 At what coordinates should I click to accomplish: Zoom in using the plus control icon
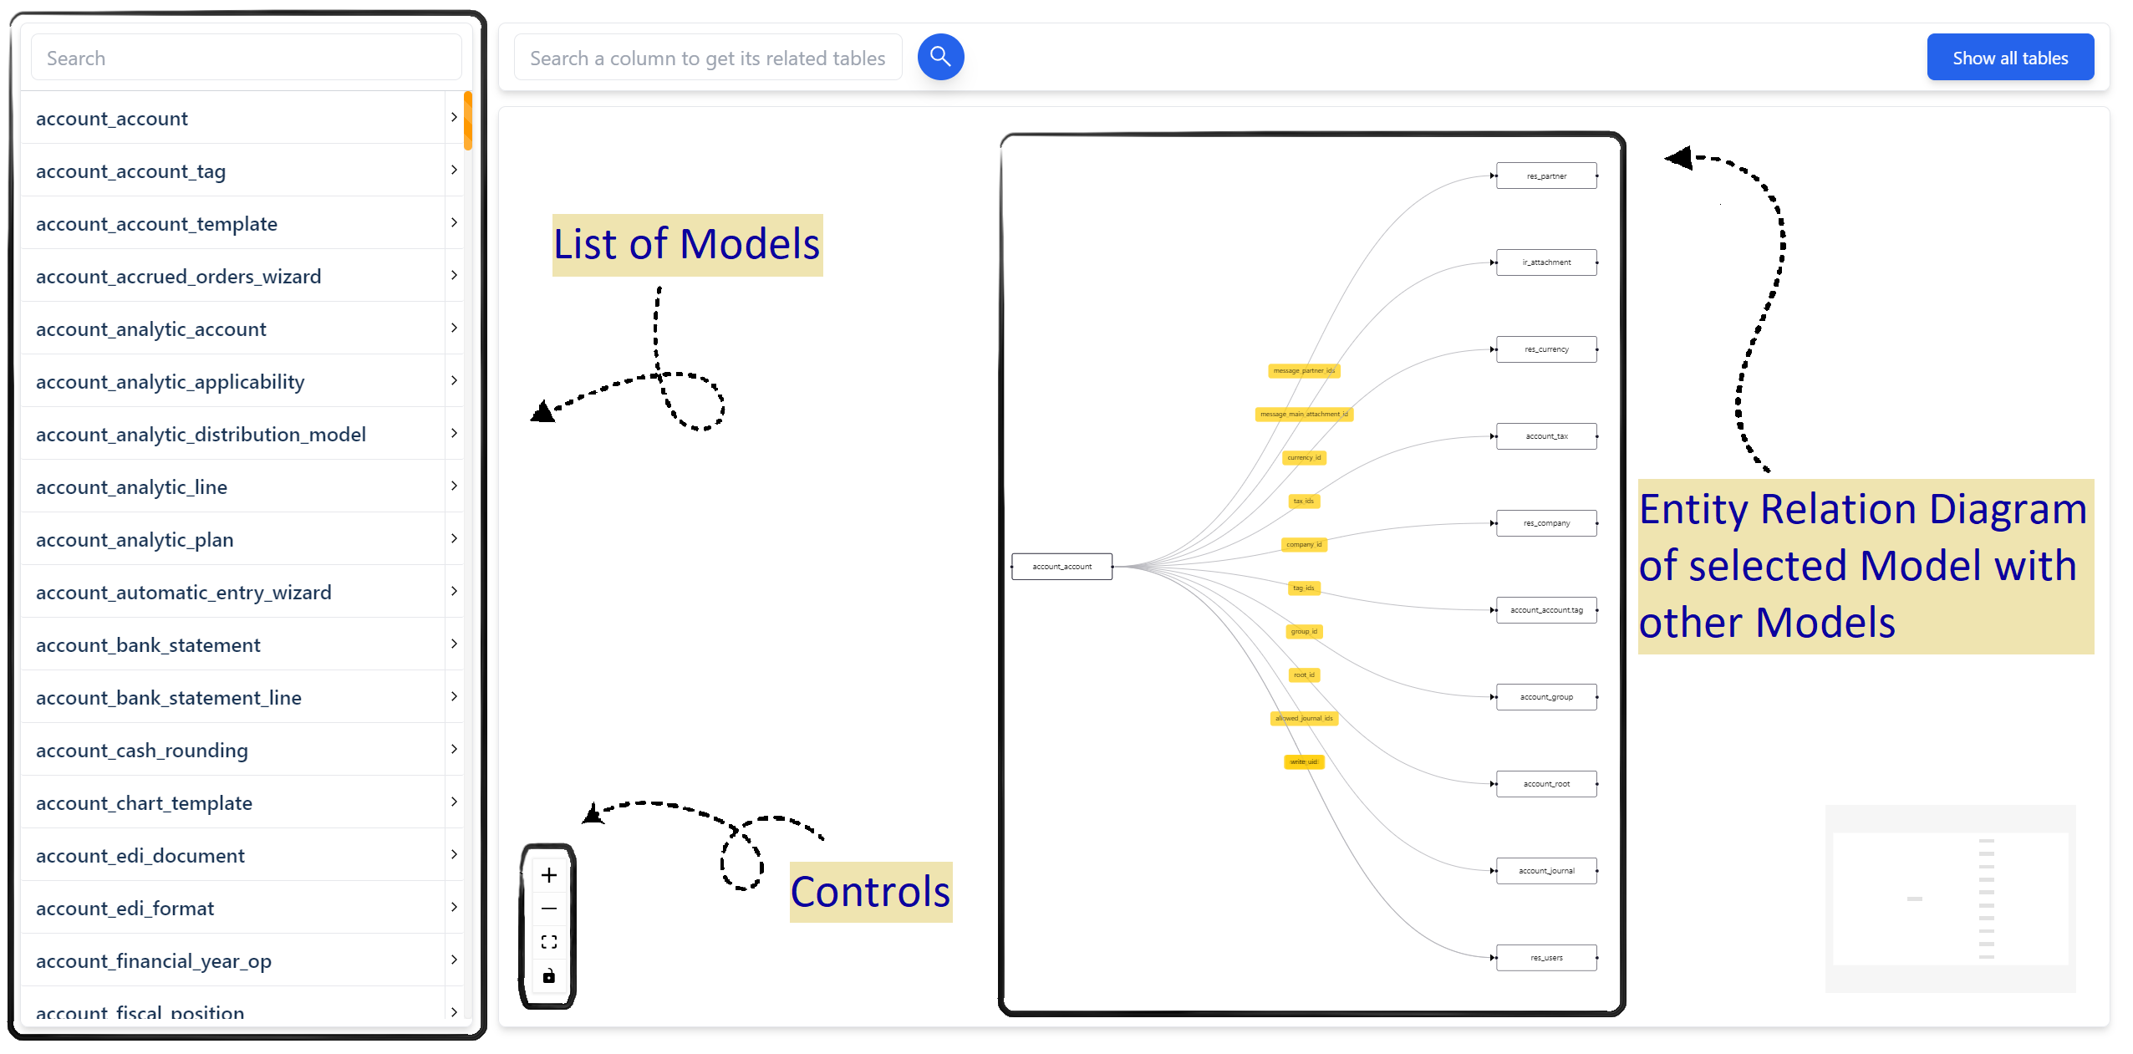(548, 874)
